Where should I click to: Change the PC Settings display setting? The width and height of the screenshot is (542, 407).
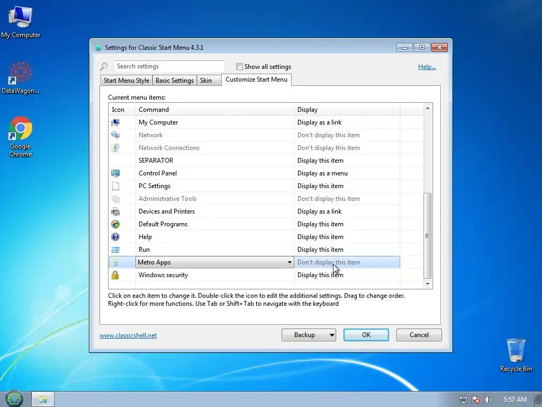coord(347,186)
